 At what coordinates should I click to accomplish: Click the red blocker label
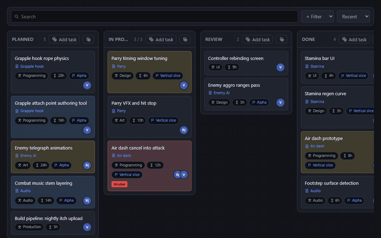[x=119, y=184]
